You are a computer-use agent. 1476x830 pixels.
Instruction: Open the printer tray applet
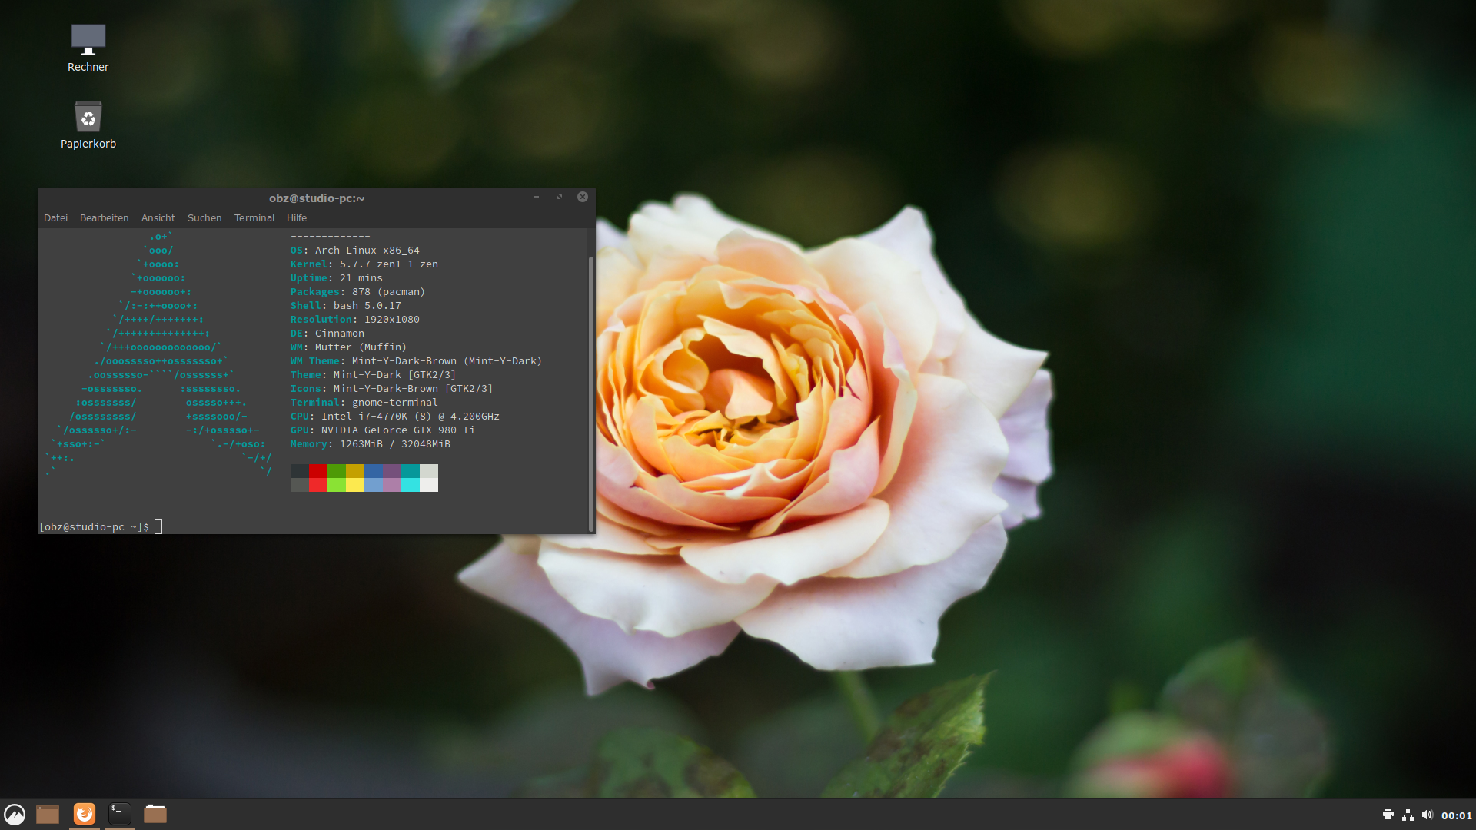(x=1388, y=815)
